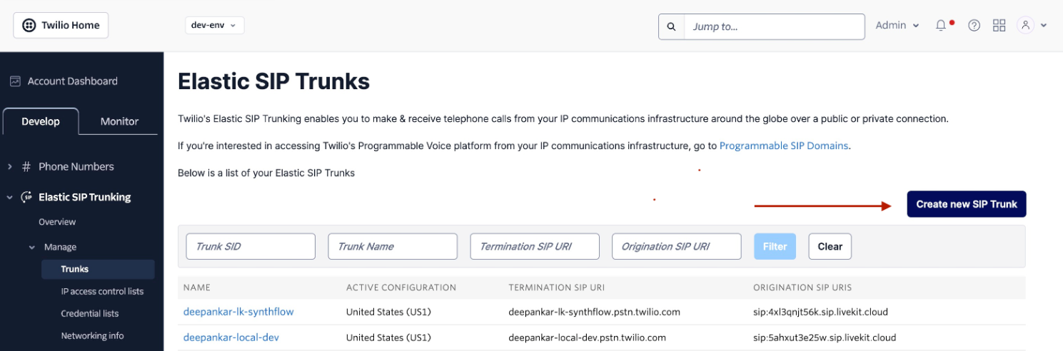This screenshot has width=1063, height=351.
Task: Click United States (US1) in local-dev row
Action: pyautogui.click(x=388, y=337)
